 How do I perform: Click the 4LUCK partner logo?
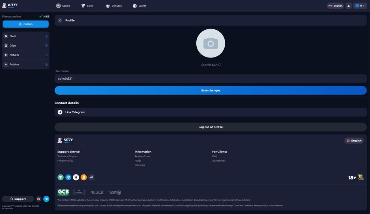pyautogui.click(x=97, y=193)
